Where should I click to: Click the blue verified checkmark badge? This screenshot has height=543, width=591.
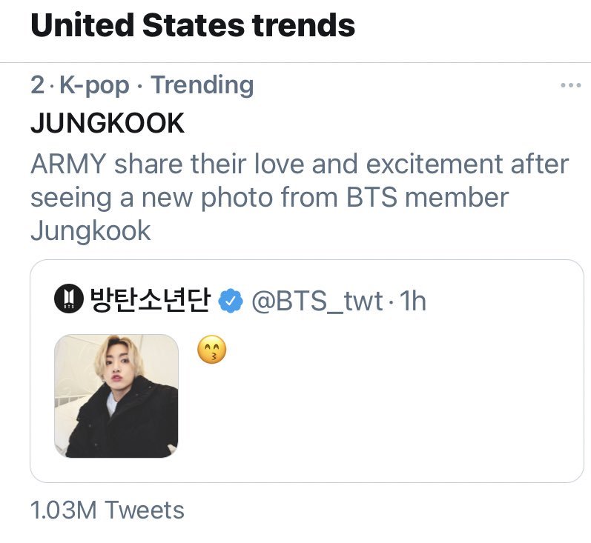[x=231, y=301]
